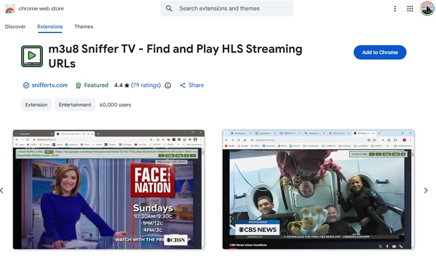Show the next screenshot with right arrow
The image size is (436, 260).
[426, 190]
